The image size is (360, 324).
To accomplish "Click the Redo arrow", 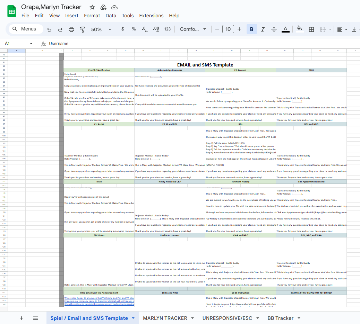I will [60, 29].
